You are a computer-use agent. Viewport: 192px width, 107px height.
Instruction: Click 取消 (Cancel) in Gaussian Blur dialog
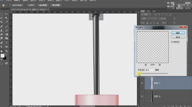[178, 37]
